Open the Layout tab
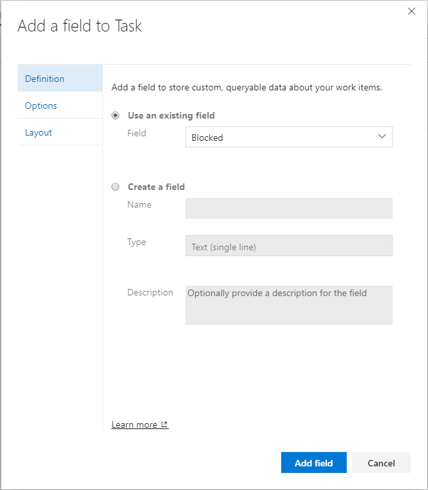 [x=38, y=132]
